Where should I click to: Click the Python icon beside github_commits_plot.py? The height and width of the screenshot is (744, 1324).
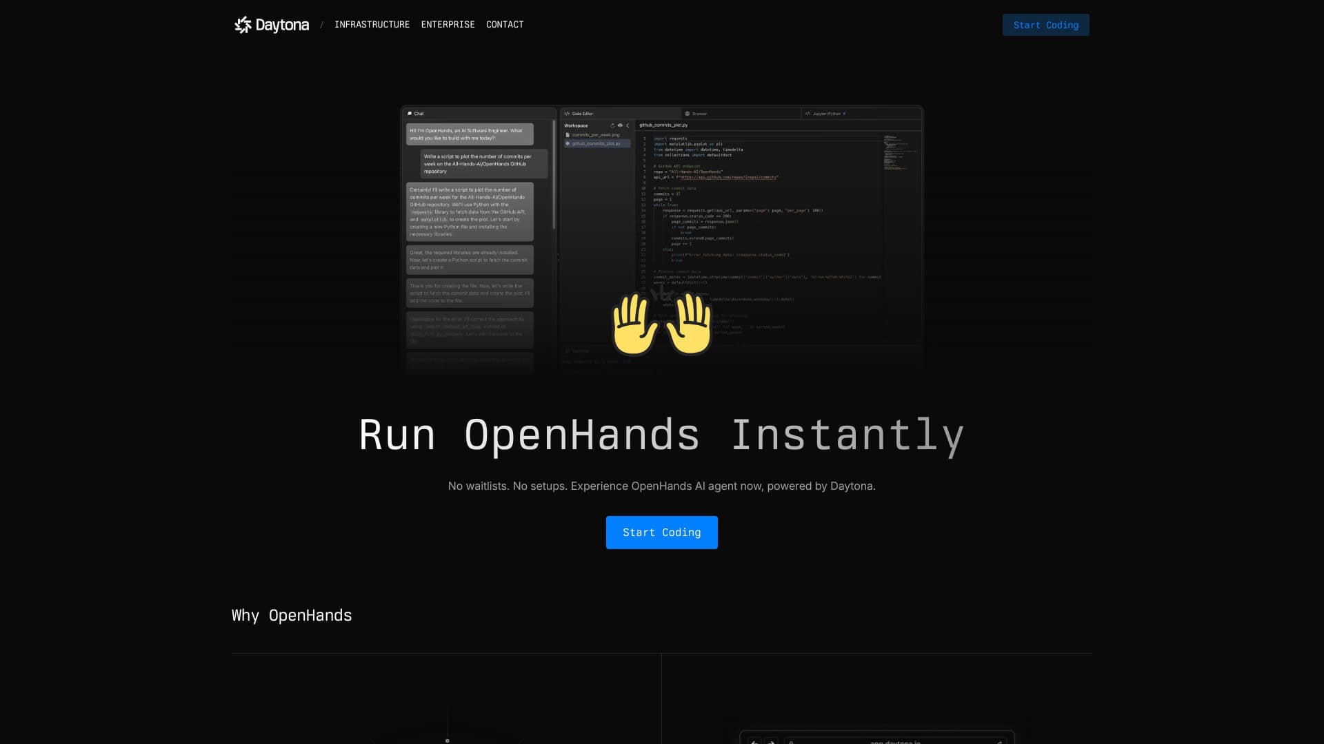pyautogui.click(x=568, y=144)
